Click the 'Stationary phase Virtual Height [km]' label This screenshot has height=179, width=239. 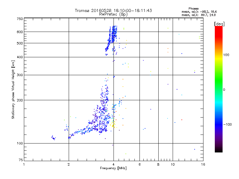(13, 89)
